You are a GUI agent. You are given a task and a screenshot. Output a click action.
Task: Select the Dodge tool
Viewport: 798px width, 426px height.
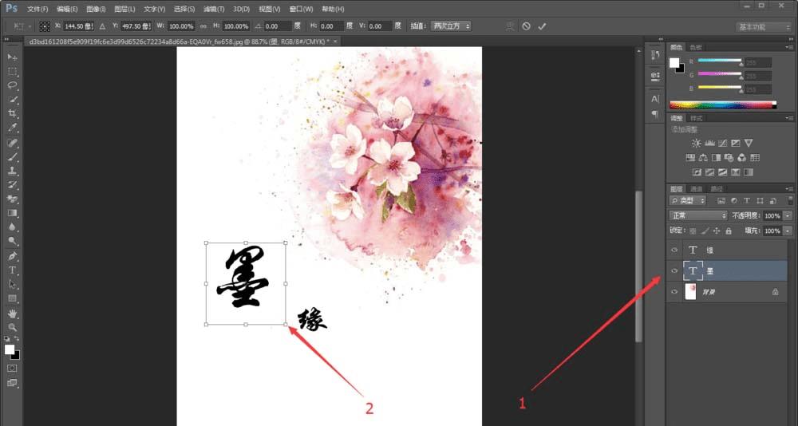pyautogui.click(x=12, y=241)
